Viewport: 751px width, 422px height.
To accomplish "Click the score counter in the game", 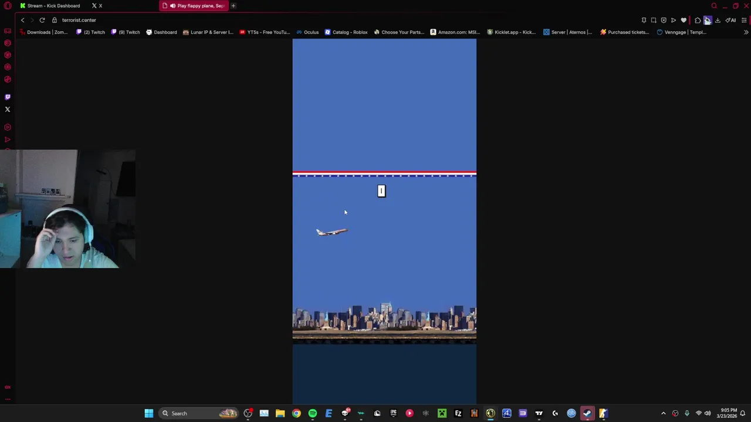I will click(381, 191).
